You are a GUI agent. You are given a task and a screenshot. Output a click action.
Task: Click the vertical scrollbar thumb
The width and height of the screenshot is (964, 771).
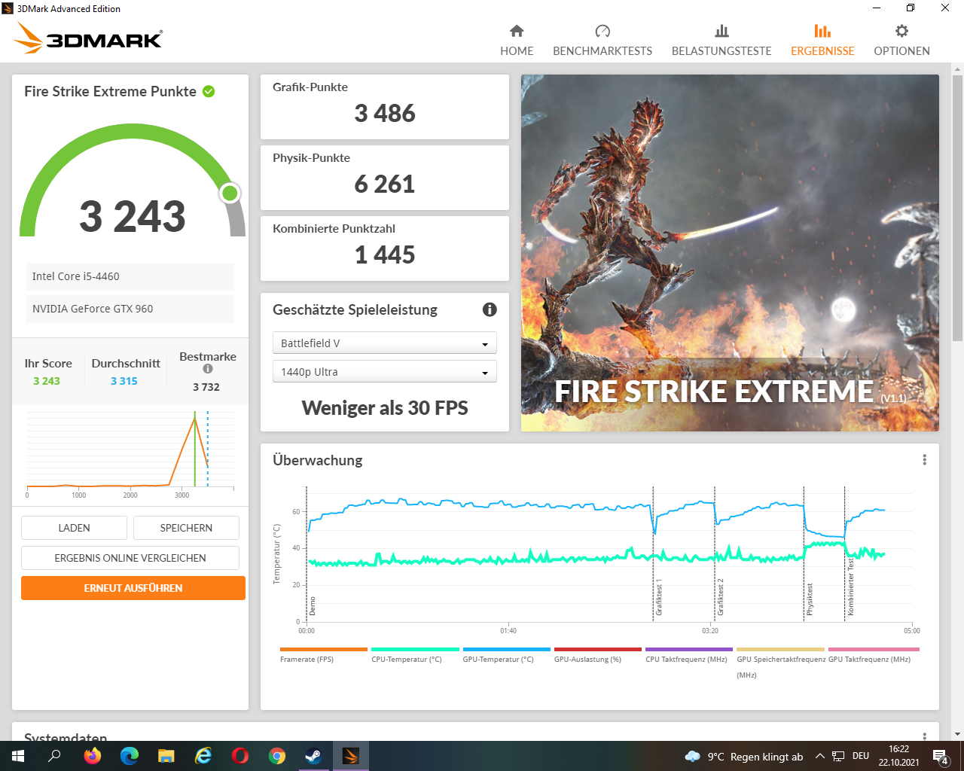[x=957, y=209]
